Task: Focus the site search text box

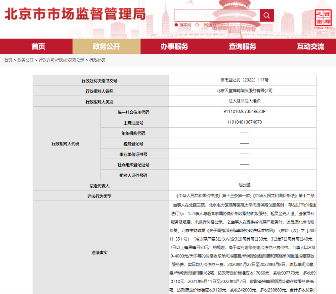Action: pos(217,15)
